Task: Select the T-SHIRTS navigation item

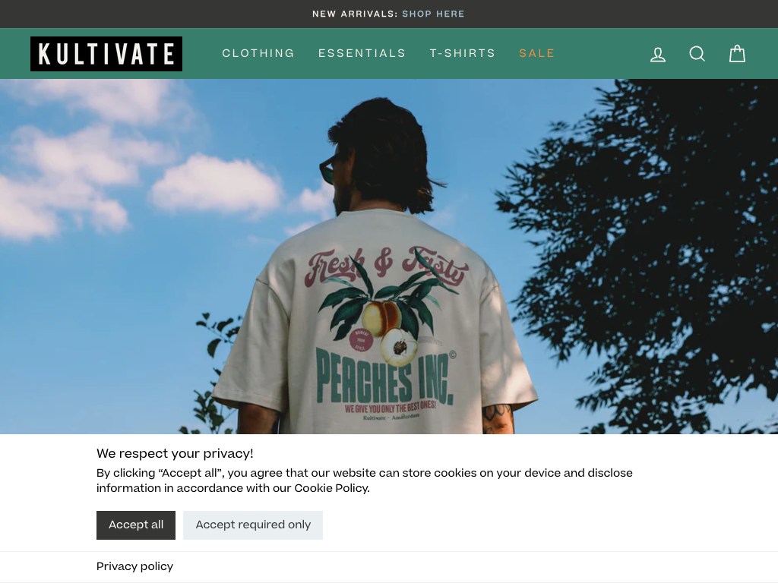Action: tap(463, 53)
